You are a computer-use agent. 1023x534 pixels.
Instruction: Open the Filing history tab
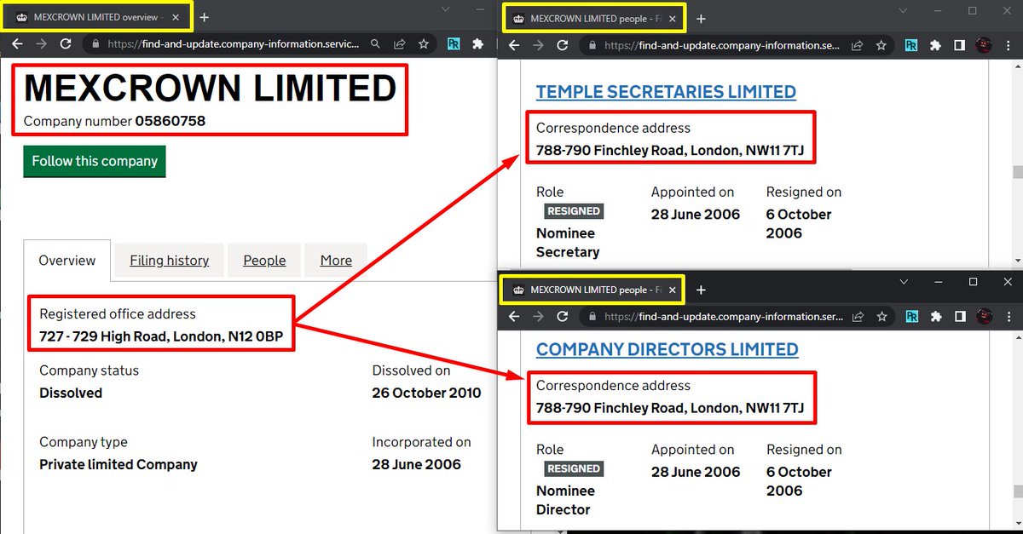pos(170,261)
